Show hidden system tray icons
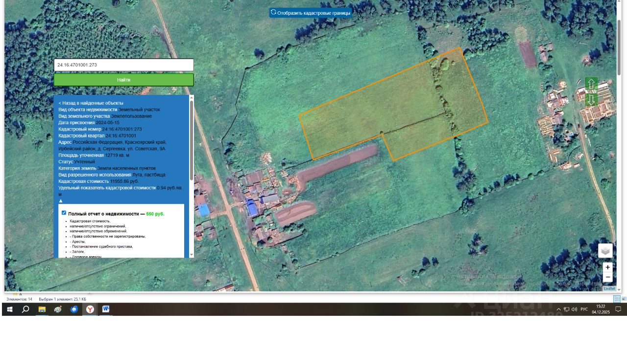The image size is (627, 352). (558, 309)
